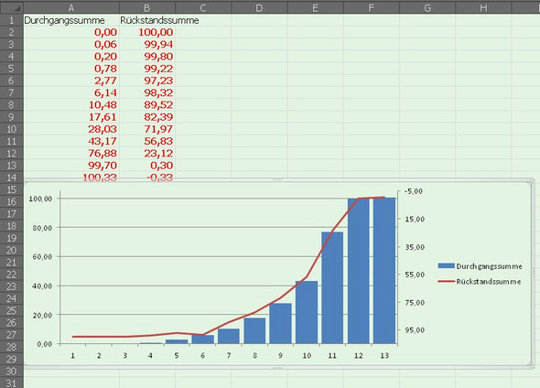This screenshot has height=388, width=540.
Task: Select column A header
Action: tap(71, 8)
